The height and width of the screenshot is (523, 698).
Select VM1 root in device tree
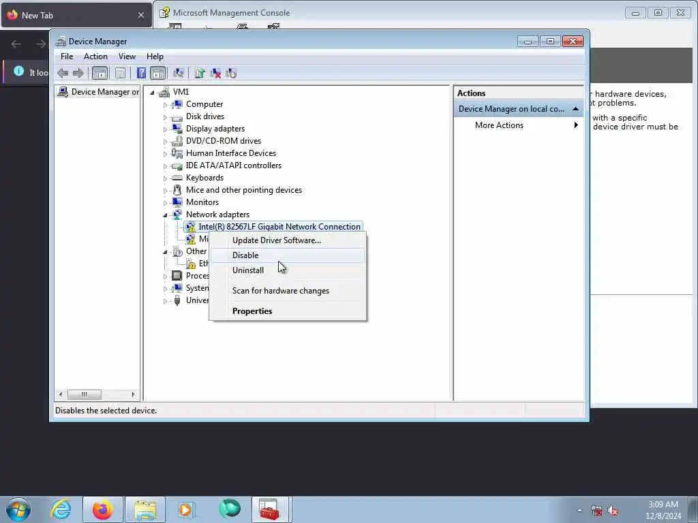(x=181, y=92)
